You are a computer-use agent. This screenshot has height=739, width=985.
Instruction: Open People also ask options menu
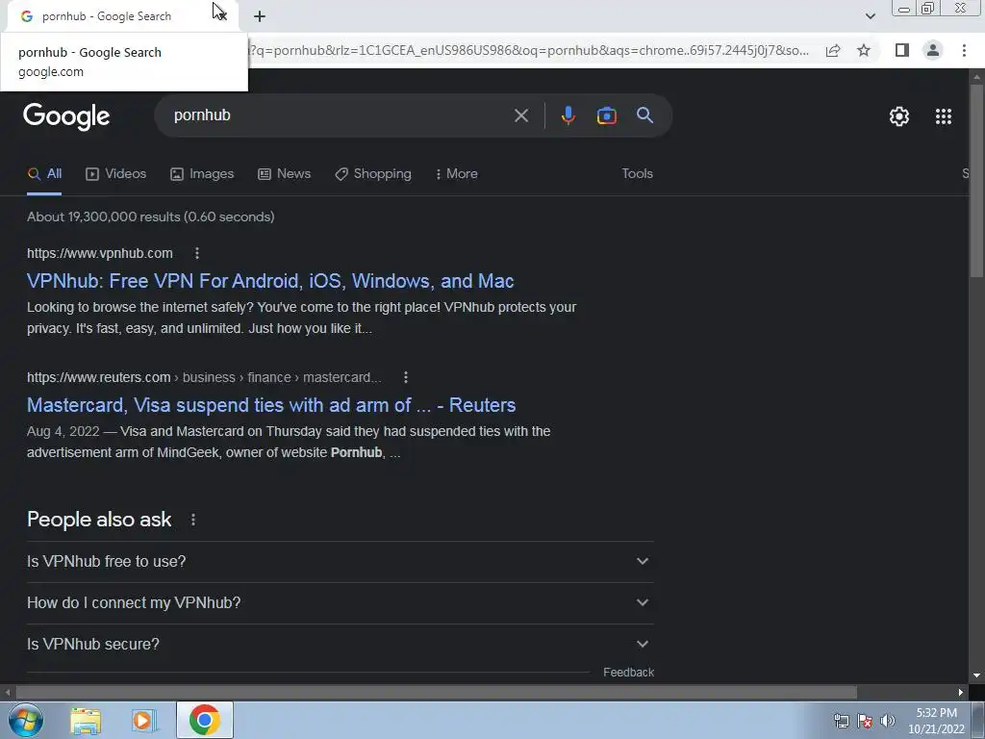click(193, 520)
